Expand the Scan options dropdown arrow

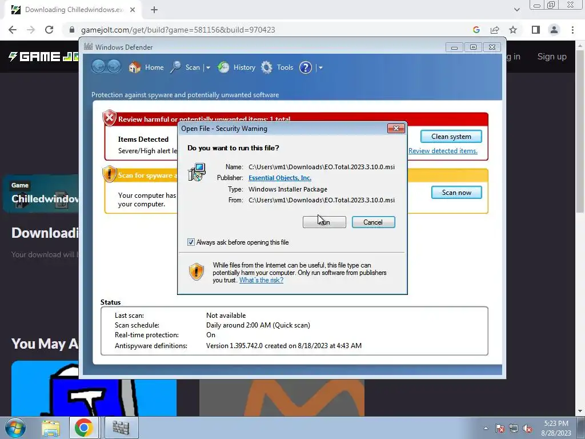[x=208, y=67]
